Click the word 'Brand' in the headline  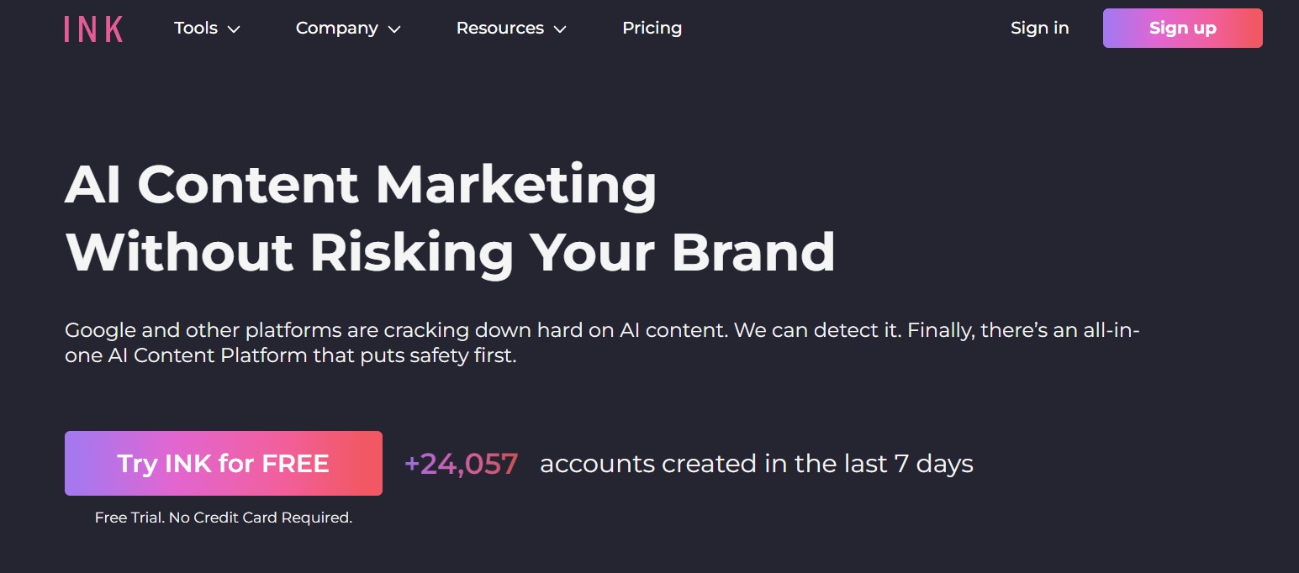pos(753,251)
